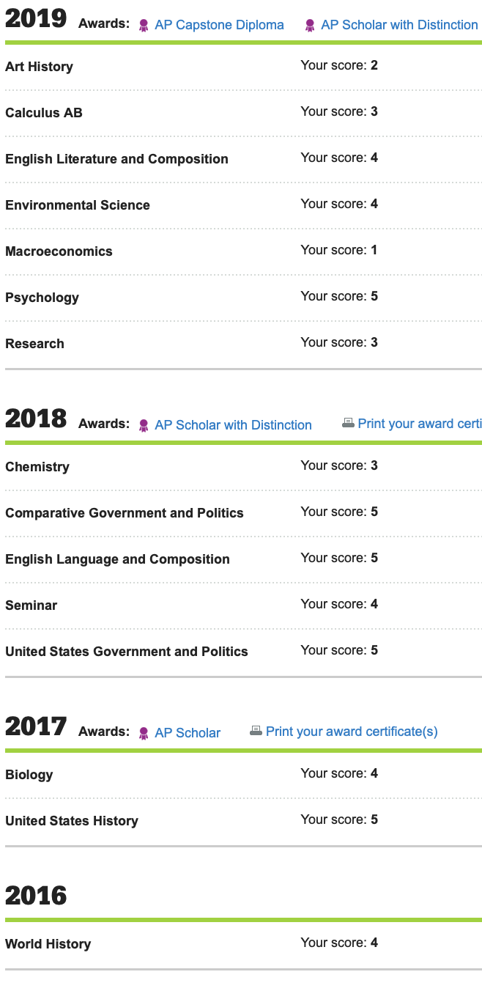Click the Macroeconomics course name
Screen dimensions: 482x991
[59, 251]
